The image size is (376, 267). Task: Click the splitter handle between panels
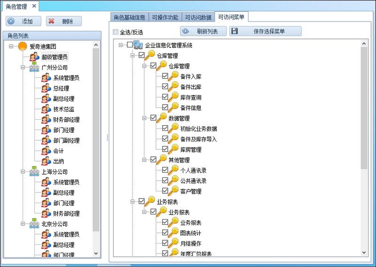[108, 137]
